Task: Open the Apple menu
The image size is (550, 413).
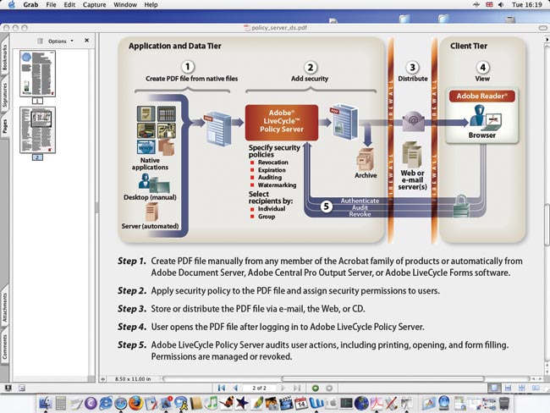Action: tap(12, 4)
